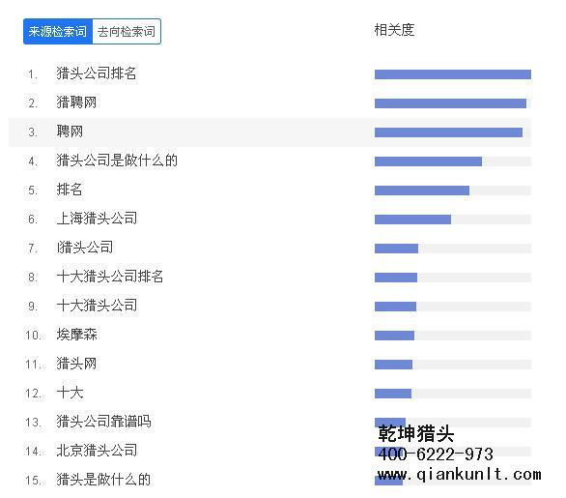Click the 排名 keyword at rank 5
This screenshot has height=498, width=566.
tap(70, 190)
